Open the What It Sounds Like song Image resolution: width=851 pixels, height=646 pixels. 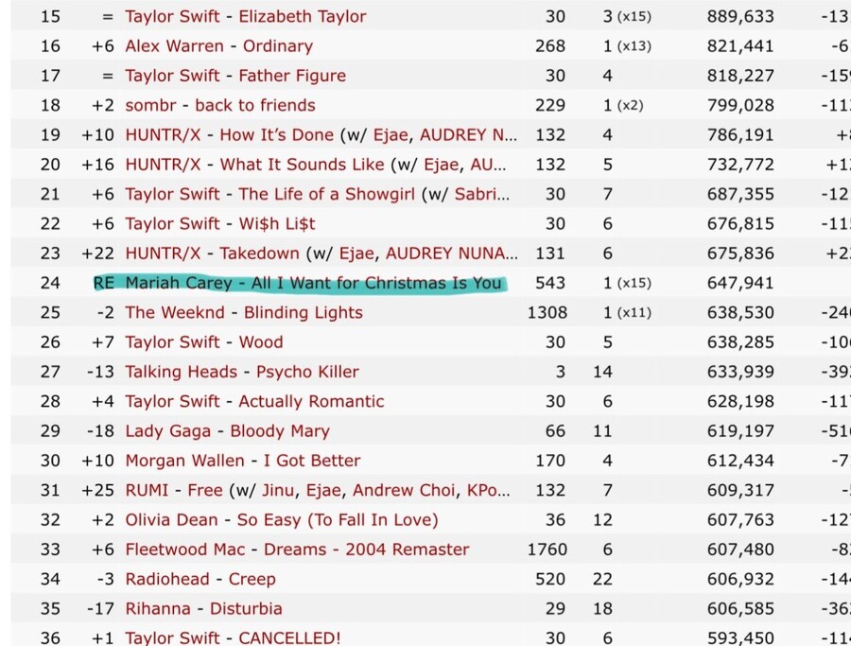[302, 165]
